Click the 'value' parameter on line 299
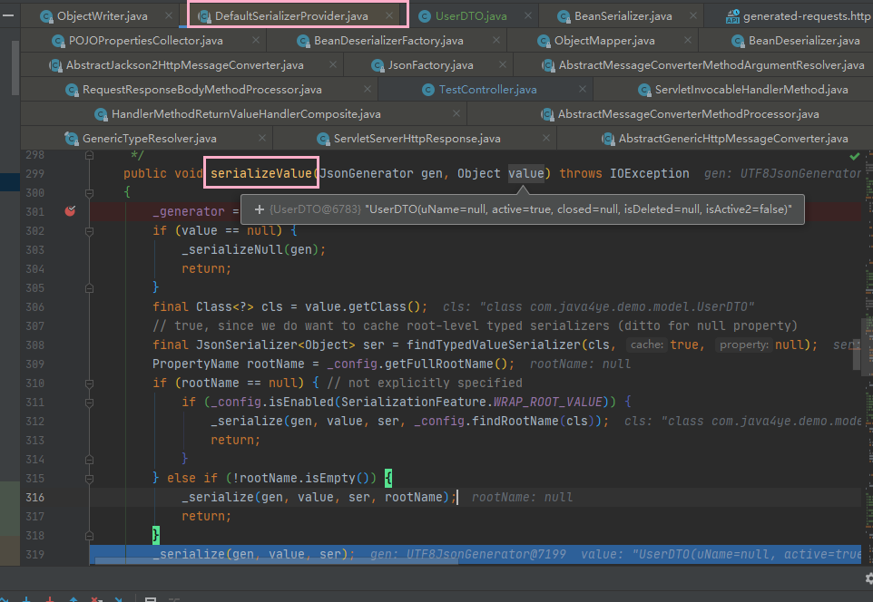Viewport: 873px width, 602px height. pos(525,173)
